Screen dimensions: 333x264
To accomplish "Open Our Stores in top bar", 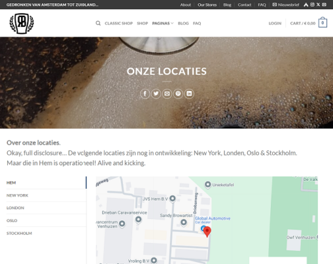I will point(207,5).
